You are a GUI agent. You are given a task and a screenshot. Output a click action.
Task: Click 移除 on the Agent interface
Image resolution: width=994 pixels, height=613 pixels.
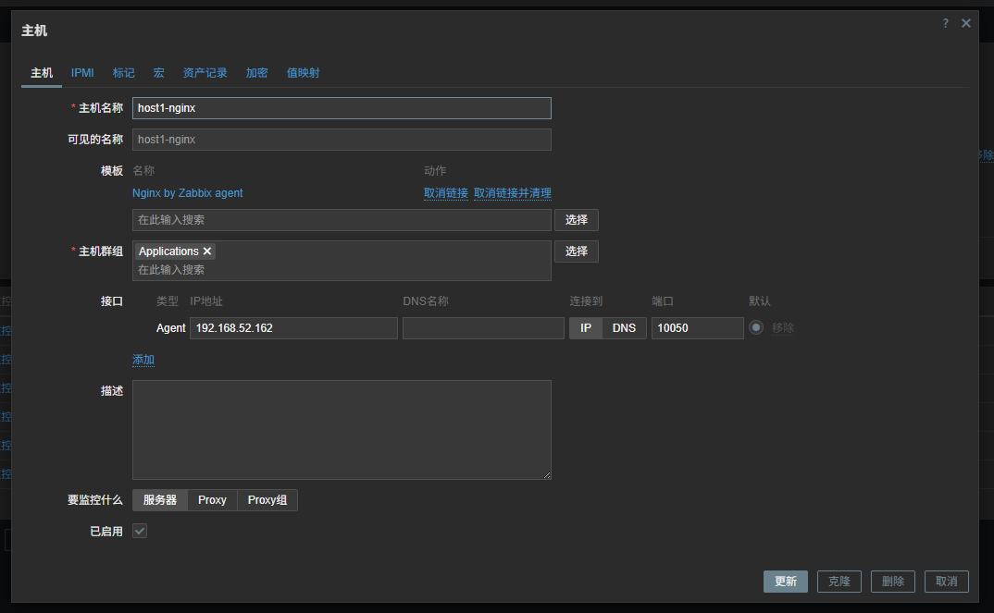pos(783,328)
